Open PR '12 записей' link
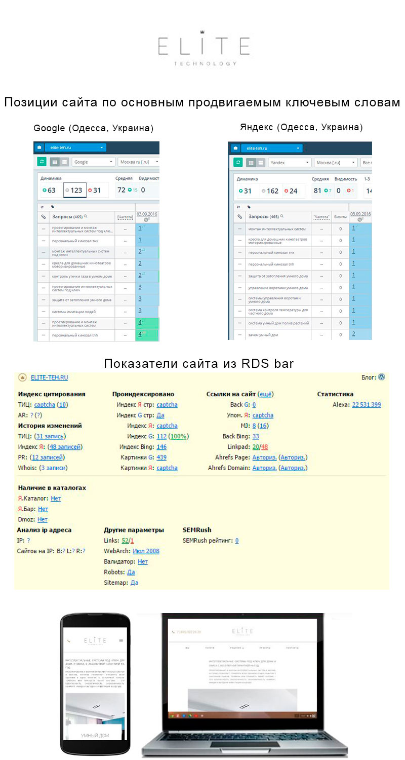This screenshot has width=405, height=760. [x=46, y=458]
